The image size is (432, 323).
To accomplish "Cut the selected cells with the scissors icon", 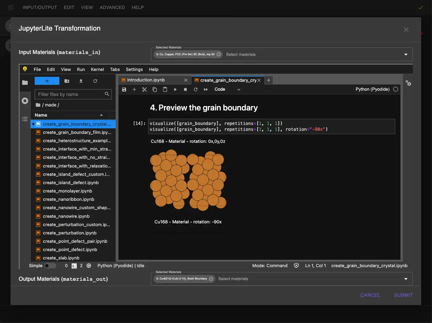I will click(144, 89).
